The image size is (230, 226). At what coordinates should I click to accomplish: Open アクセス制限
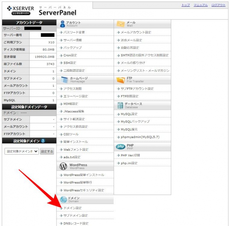tap(73, 89)
